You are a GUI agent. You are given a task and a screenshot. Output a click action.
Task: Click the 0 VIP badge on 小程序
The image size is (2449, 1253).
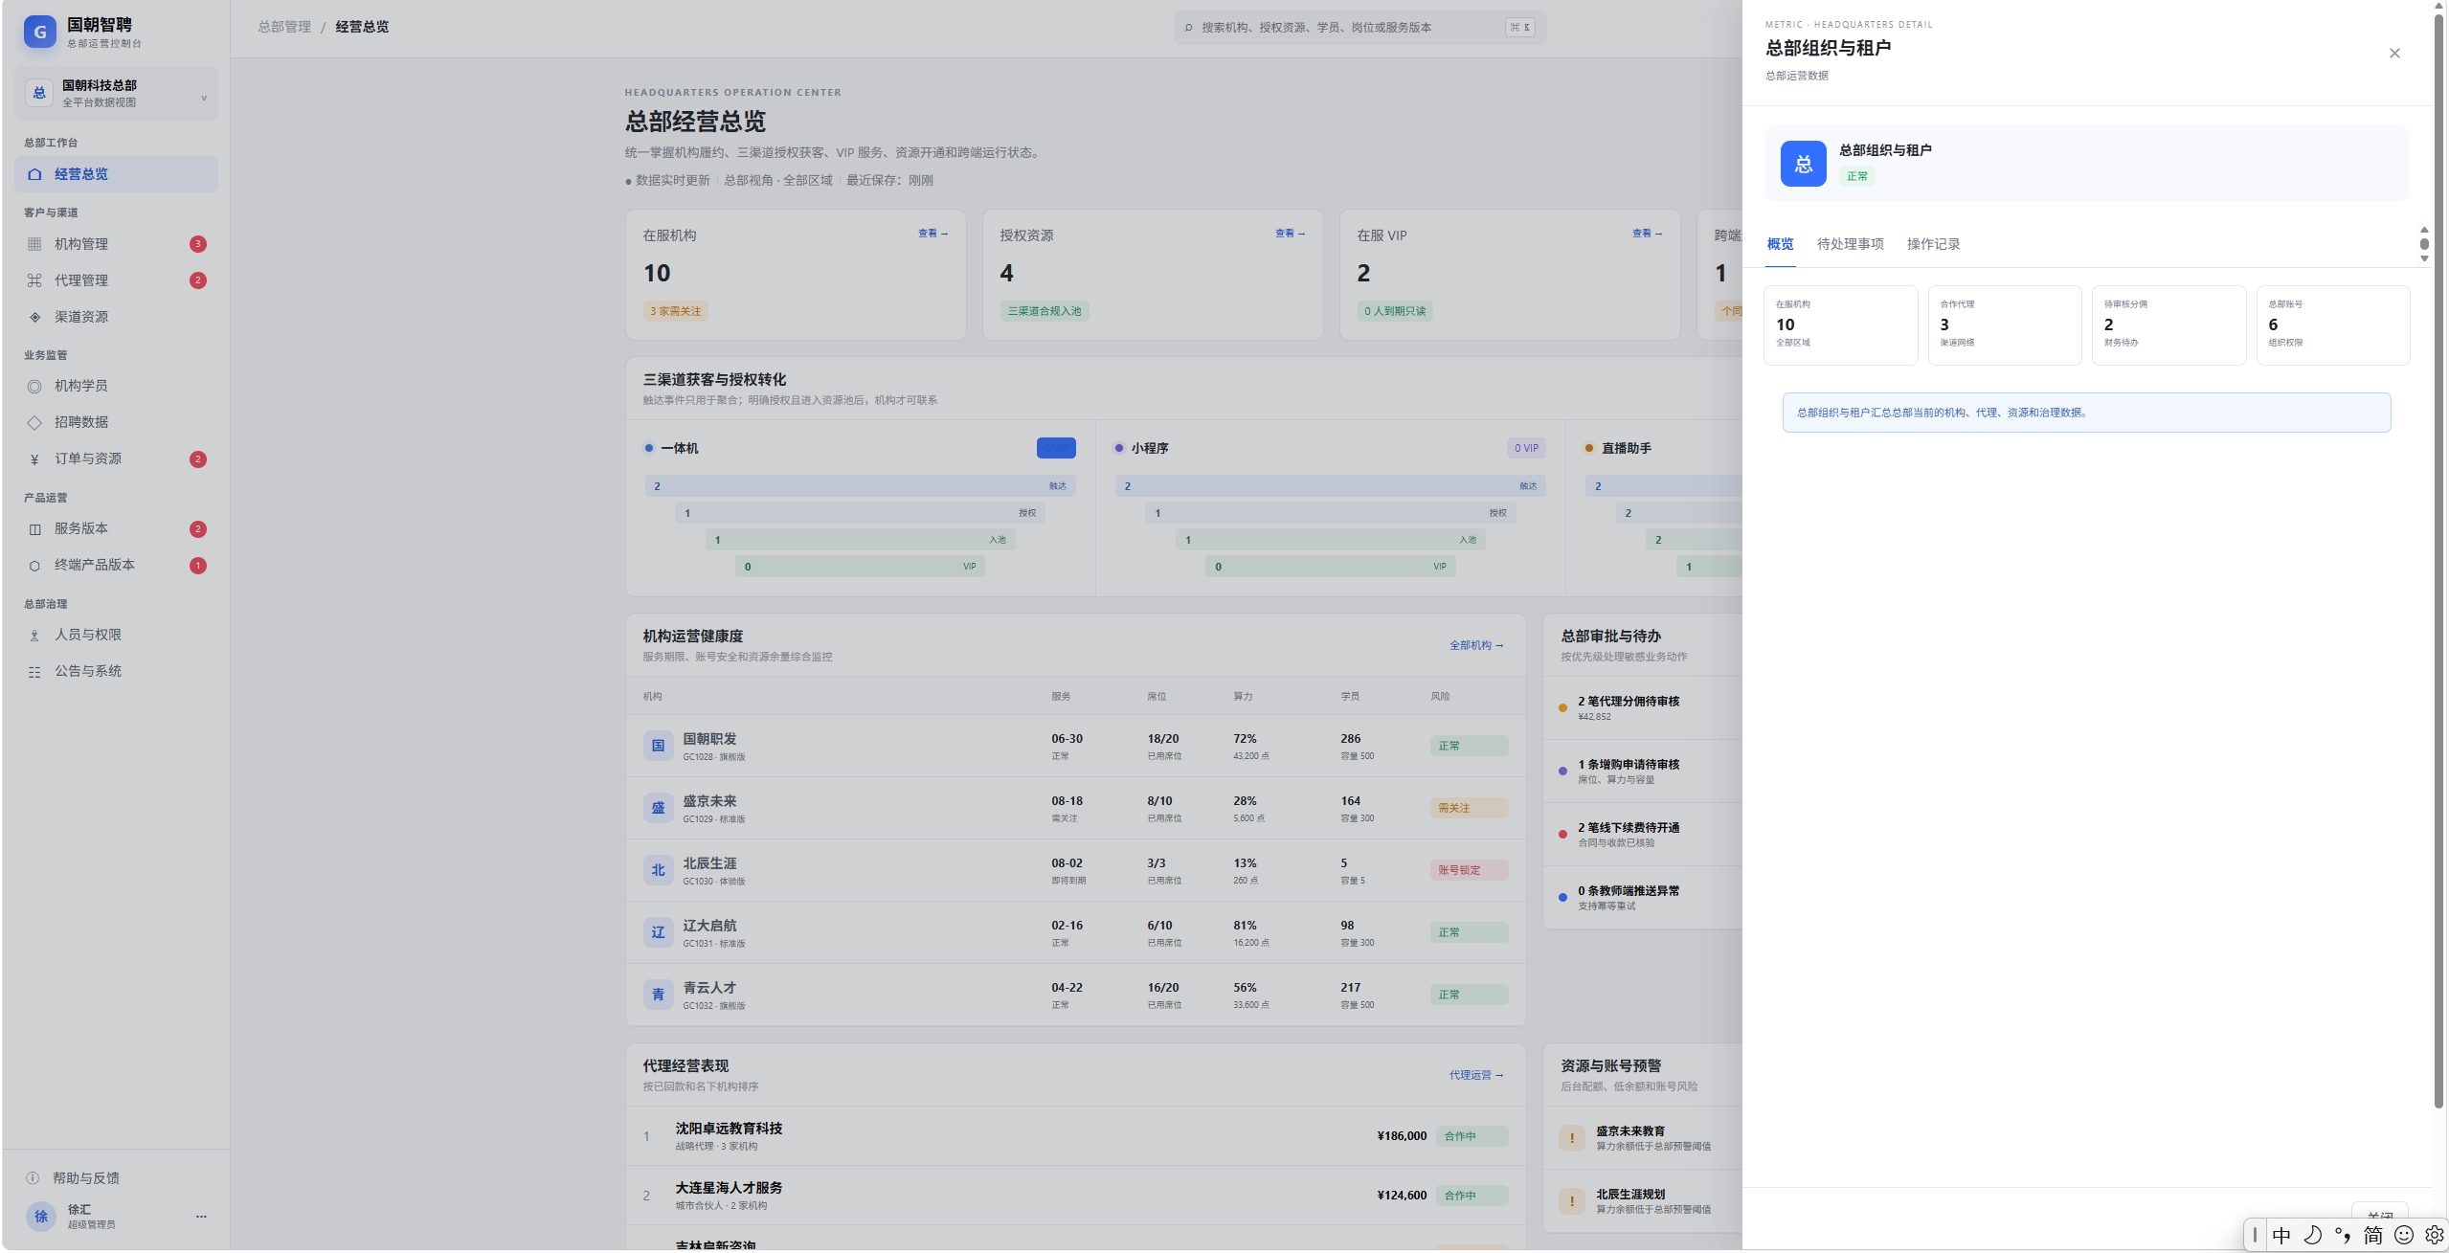tap(1526, 448)
